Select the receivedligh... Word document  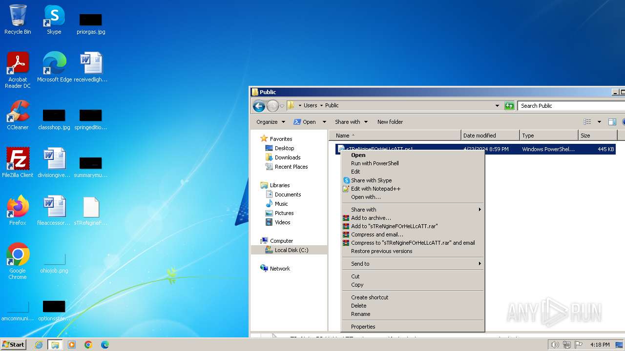pos(91,67)
